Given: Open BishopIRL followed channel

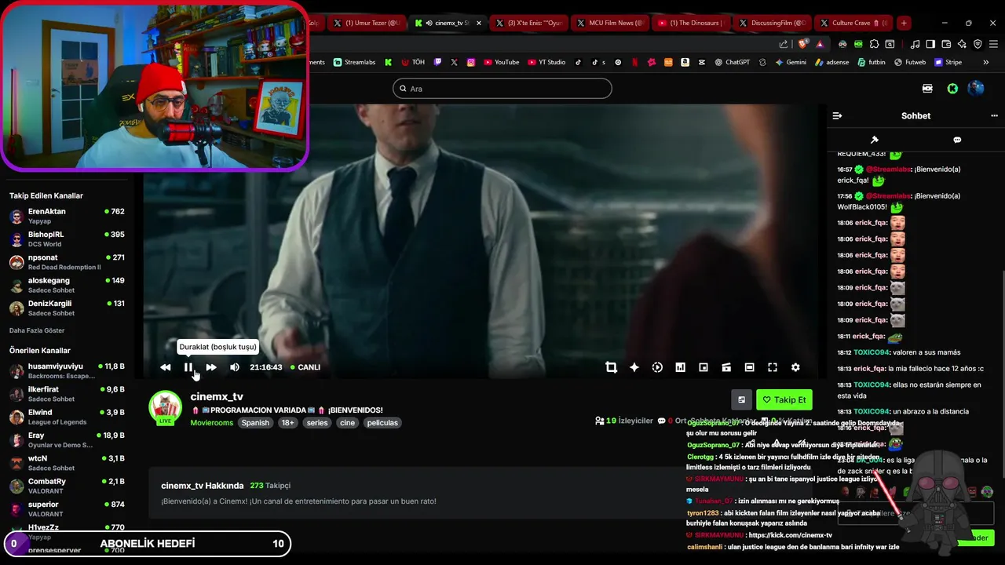Looking at the screenshot, I should pos(67,239).
